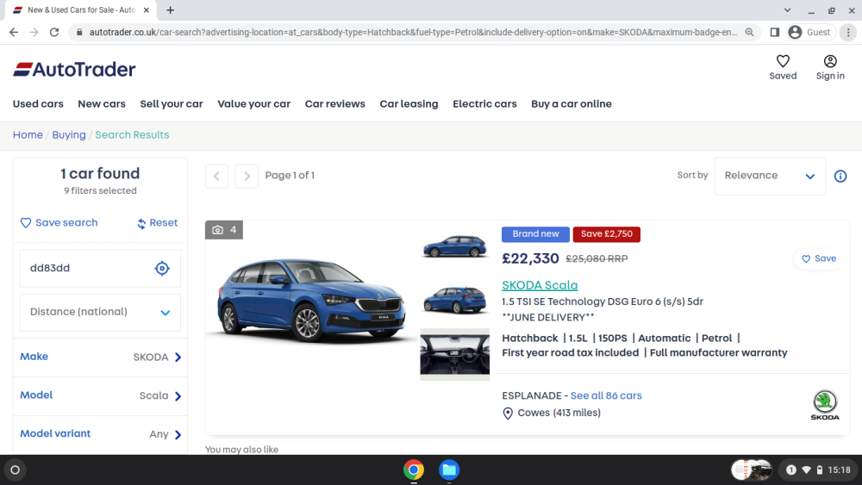Click Search Results breadcrumb
This screenshot has width=862, height=485.
point(132,134)
